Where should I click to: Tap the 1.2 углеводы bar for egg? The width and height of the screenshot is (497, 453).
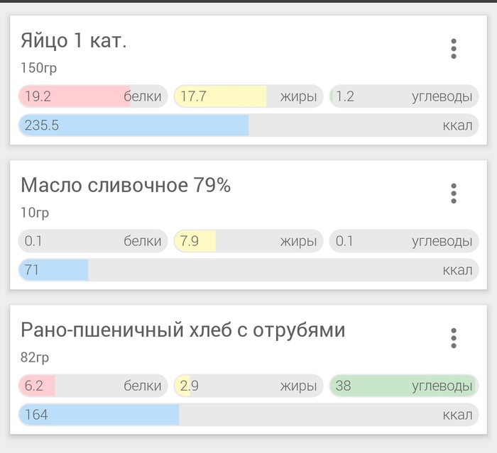(x=403, y=96)
